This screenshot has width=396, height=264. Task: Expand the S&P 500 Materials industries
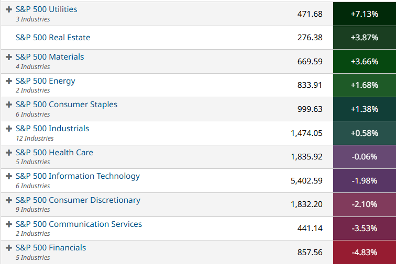9,57
